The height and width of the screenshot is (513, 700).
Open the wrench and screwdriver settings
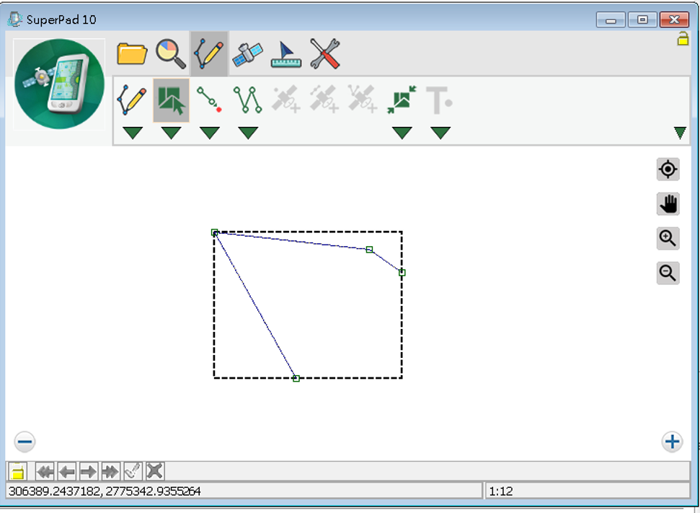point(325,54)
